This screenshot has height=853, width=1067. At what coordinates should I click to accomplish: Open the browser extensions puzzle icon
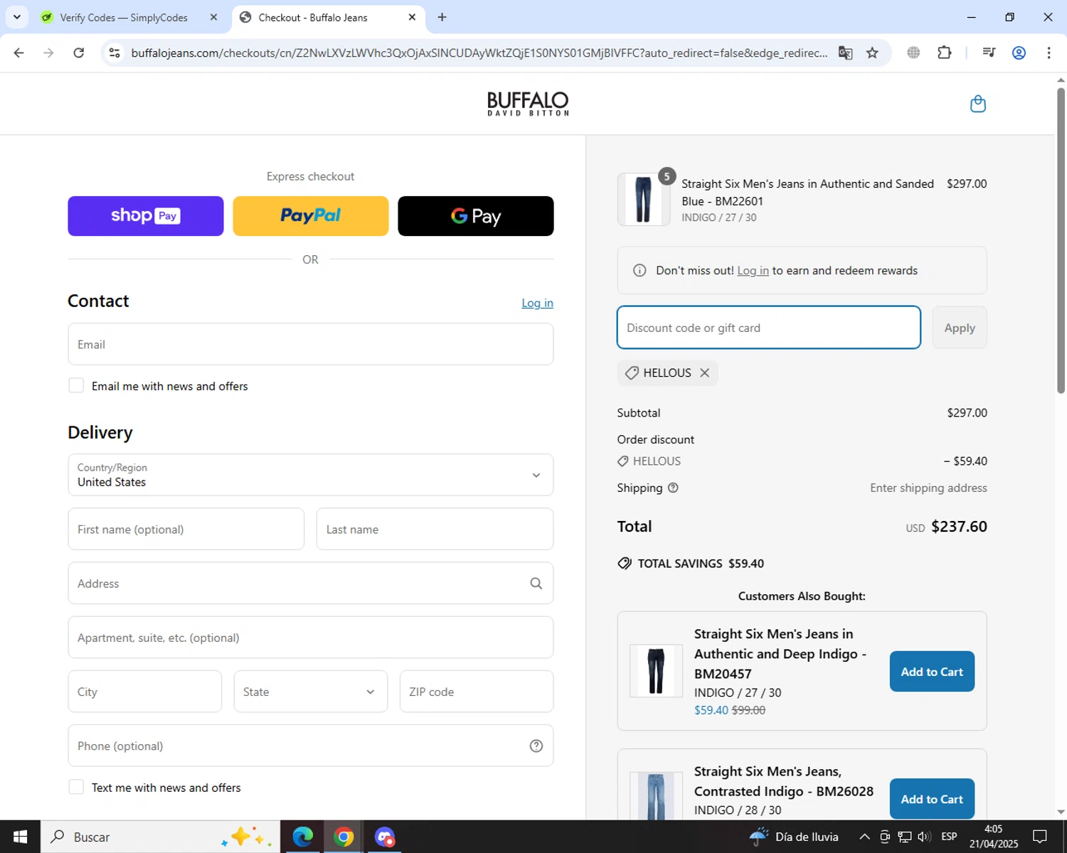pos(945,53)
